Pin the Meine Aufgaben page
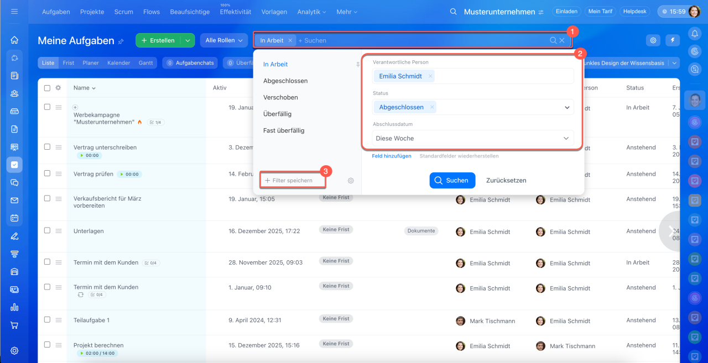Viewport: 708px width, 363px height. tap(121, 41)
